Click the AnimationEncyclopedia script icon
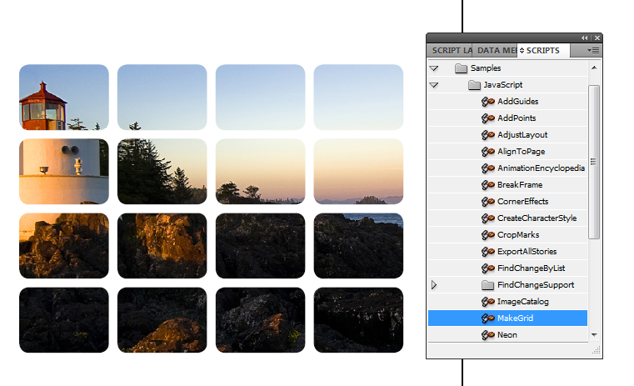The image size is (634, 386). click(488, 168)
